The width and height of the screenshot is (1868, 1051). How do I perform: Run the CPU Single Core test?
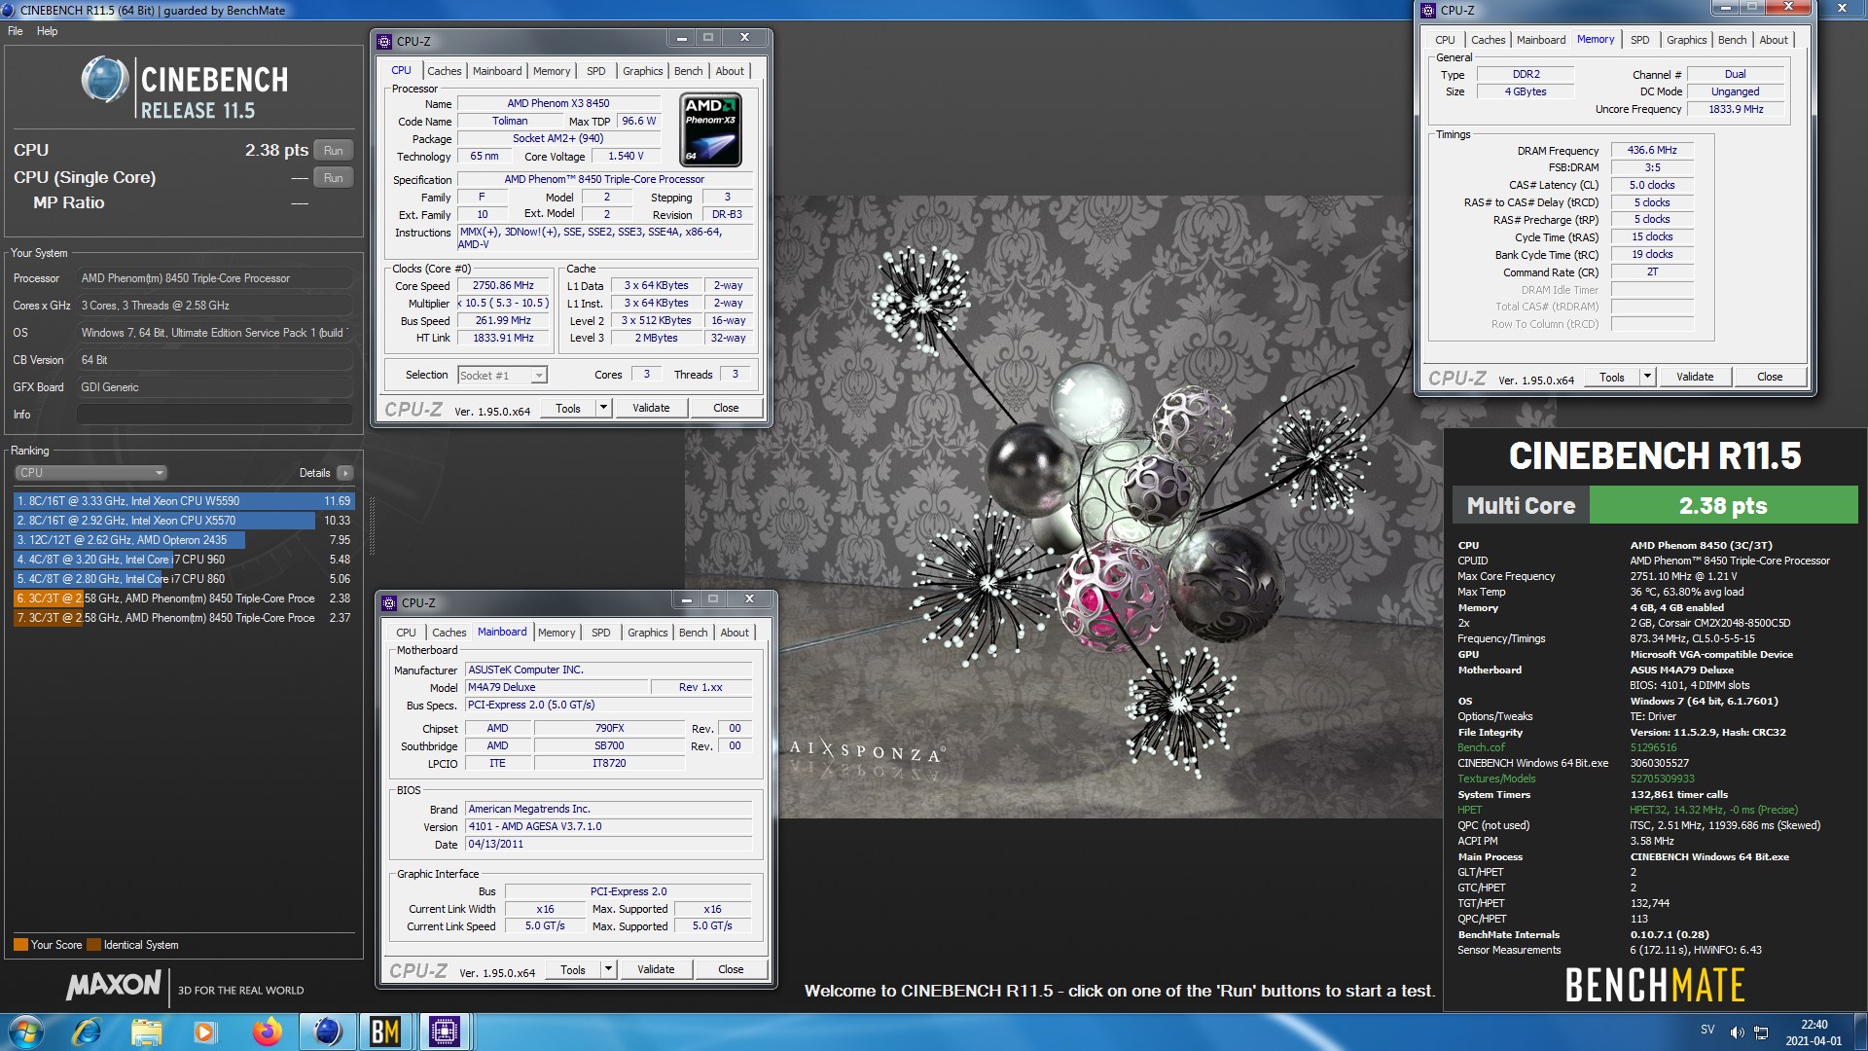click(x=334, y=178)
